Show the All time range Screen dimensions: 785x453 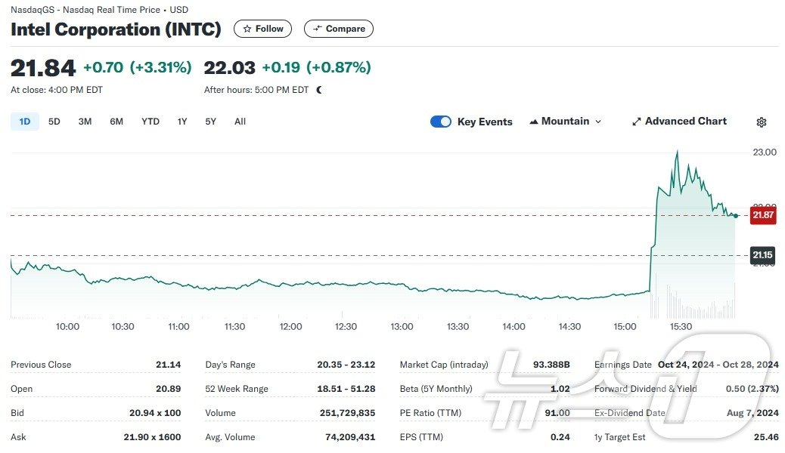[240, 122]
